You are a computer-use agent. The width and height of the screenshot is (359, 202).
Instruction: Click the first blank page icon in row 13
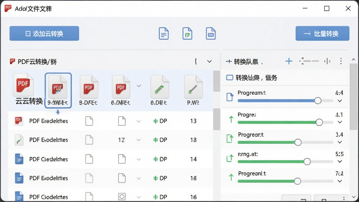pos(89,121)
